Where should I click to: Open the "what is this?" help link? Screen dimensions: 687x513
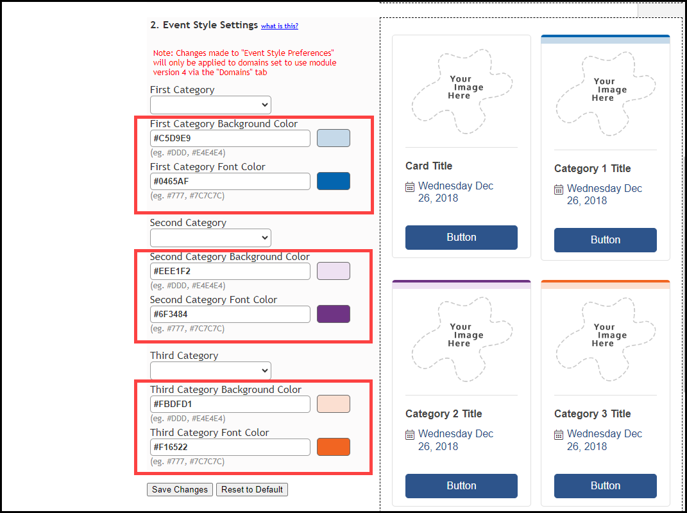pos(279,26)
